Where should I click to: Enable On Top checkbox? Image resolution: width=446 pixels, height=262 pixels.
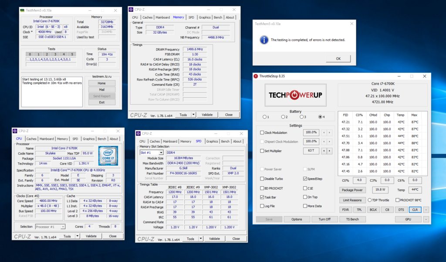pos(305,197)
